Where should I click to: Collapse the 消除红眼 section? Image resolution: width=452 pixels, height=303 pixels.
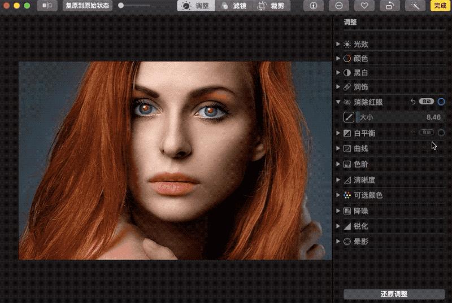338,102
